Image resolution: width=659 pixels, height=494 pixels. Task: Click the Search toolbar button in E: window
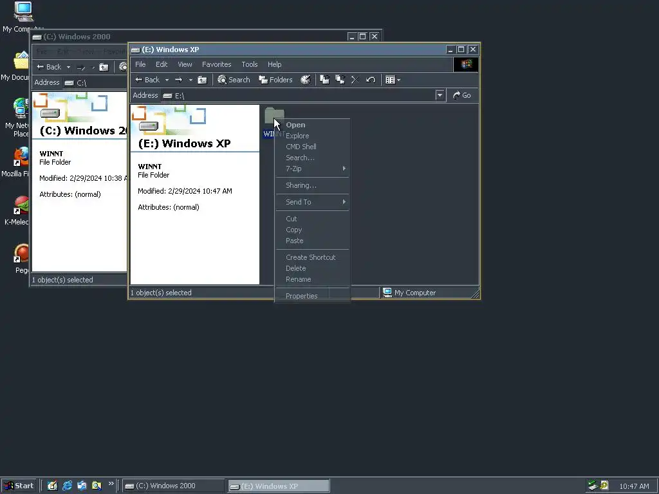234,80
